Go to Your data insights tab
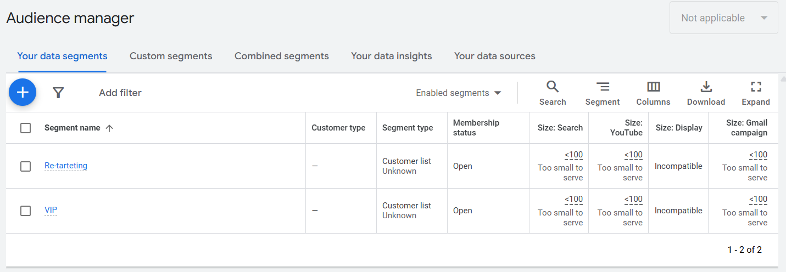Viewport: 786px width, 272px height. (x=391, y=56)
